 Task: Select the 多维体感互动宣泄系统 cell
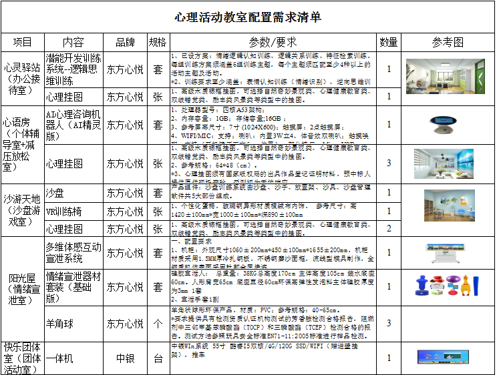(73, 253)
